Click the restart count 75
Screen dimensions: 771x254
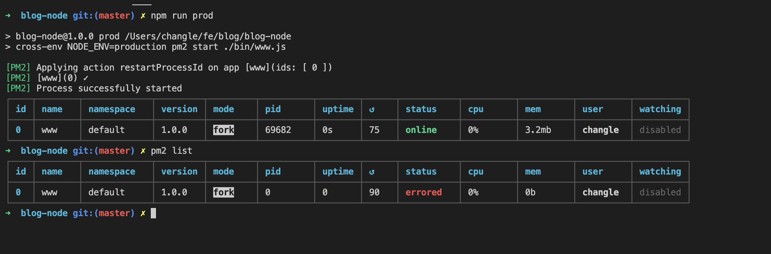pyautogui.click(x=374, y=130)
